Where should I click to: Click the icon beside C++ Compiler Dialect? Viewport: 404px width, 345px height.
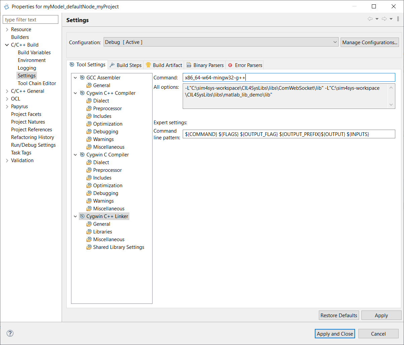[89, 101]
